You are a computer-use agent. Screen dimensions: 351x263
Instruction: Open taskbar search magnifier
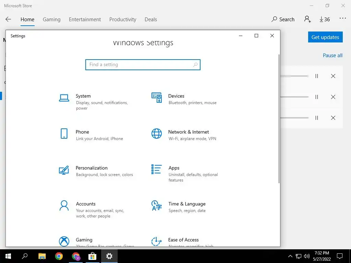(x=25, y=256)
